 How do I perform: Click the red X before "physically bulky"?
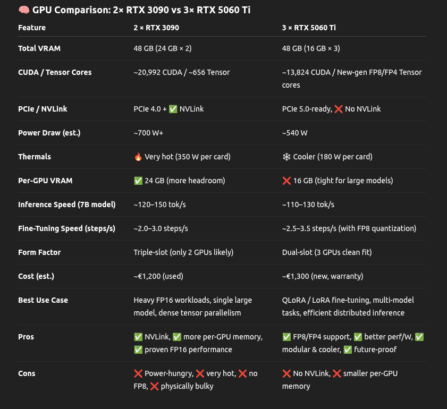155,386
